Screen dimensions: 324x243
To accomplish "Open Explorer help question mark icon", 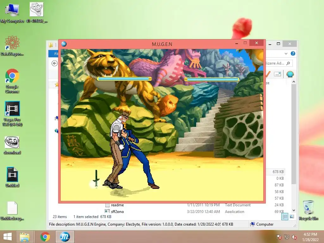I will tap(293, 53).
